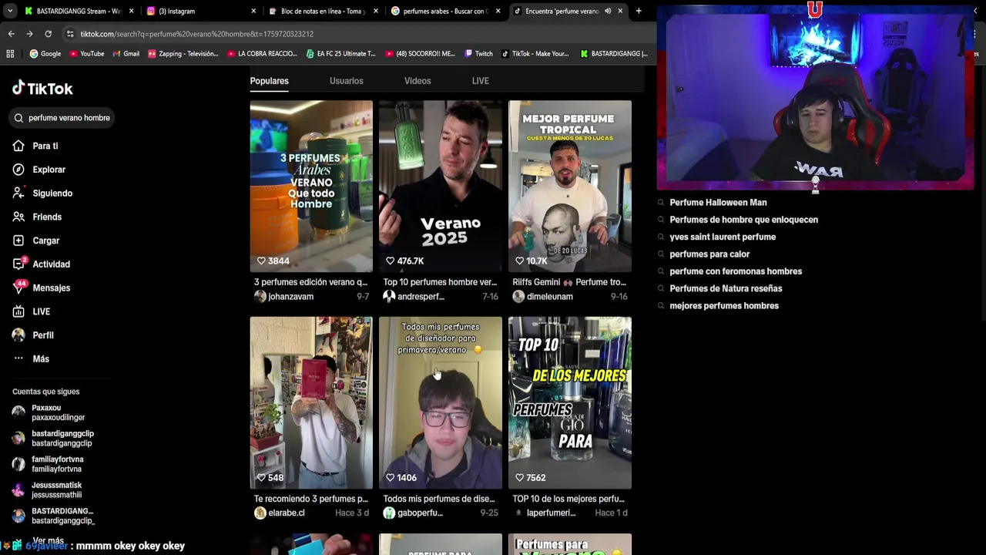Open 'Top 10 de los mejores perfumes' video

click(x=570, y=402)
